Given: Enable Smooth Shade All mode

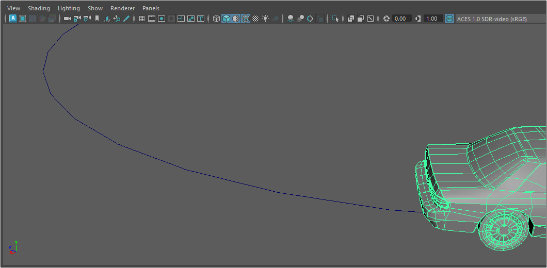Looking at the screenshot, I should click(226, 19).
